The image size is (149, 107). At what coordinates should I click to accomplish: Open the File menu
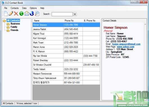click(6, 8)
